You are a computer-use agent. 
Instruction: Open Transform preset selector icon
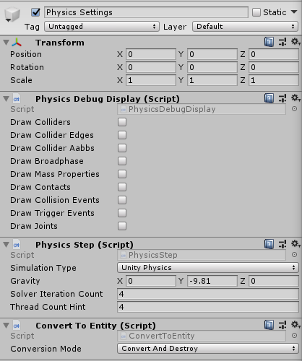[282, 42]
